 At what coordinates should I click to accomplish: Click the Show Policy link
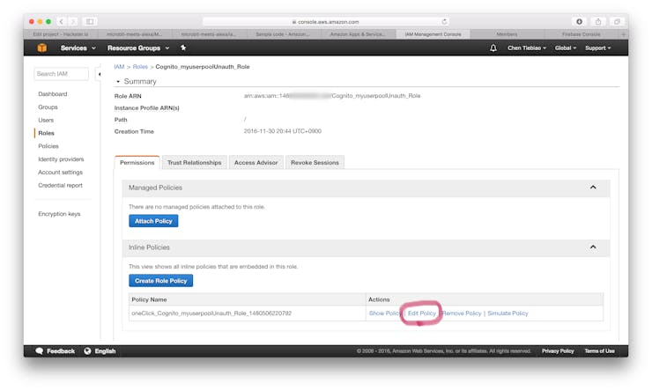(x=385, y=314)
